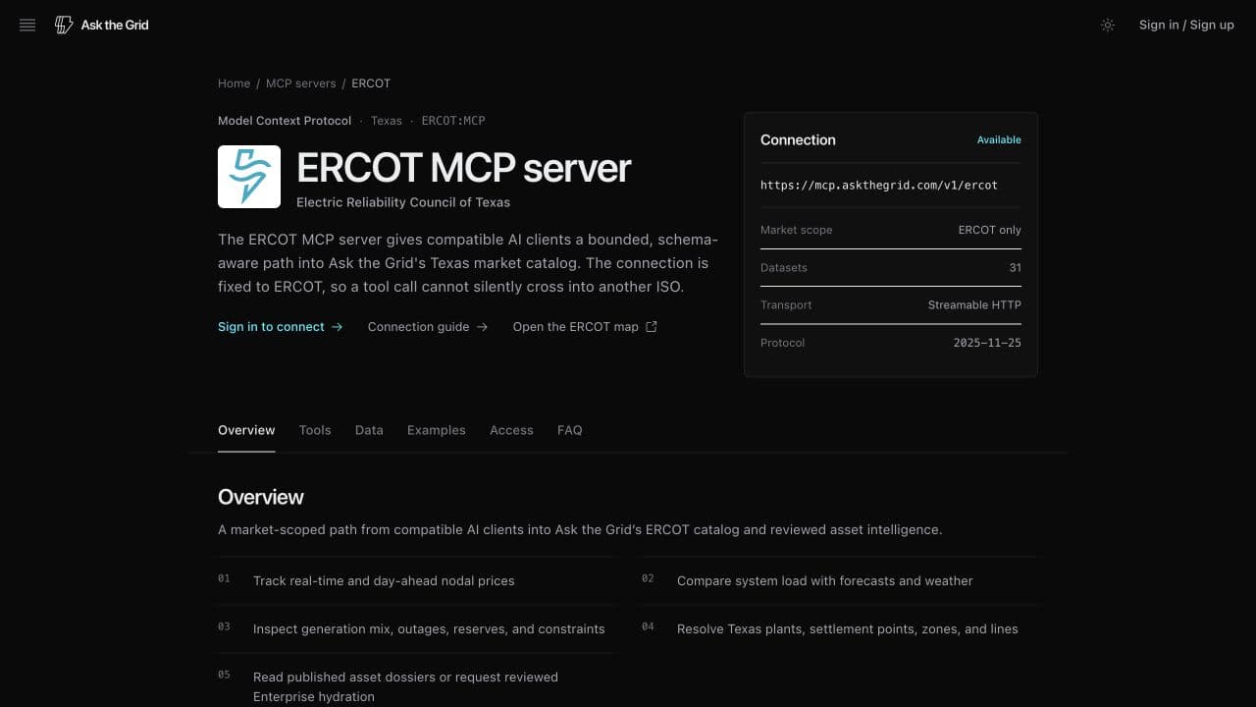Click item 03 Inspect generation mix
Screen dimensions: 1256x707
pyautogui.click(x=429, y=629)
